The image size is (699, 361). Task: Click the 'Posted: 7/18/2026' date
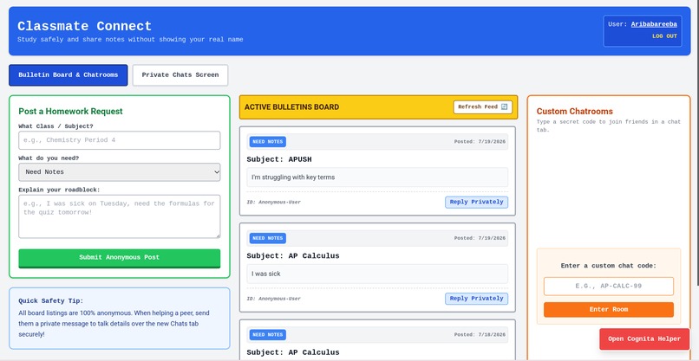click(x=480, y=335)
